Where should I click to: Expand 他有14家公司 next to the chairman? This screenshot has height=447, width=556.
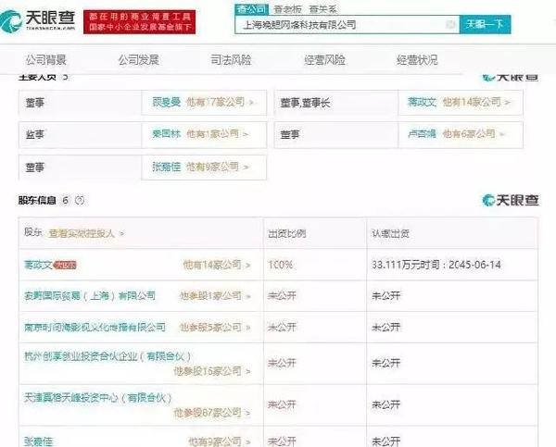(x=476, y=102)
